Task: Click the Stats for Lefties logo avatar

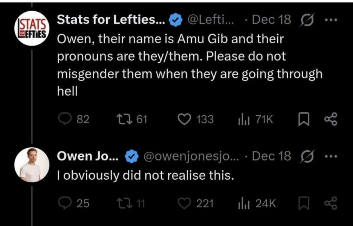Action: [33, 28]
